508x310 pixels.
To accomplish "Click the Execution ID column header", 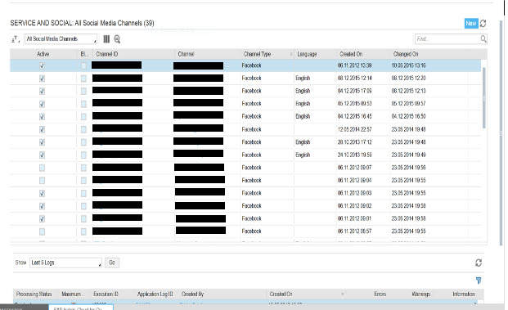I will point(106,294).
